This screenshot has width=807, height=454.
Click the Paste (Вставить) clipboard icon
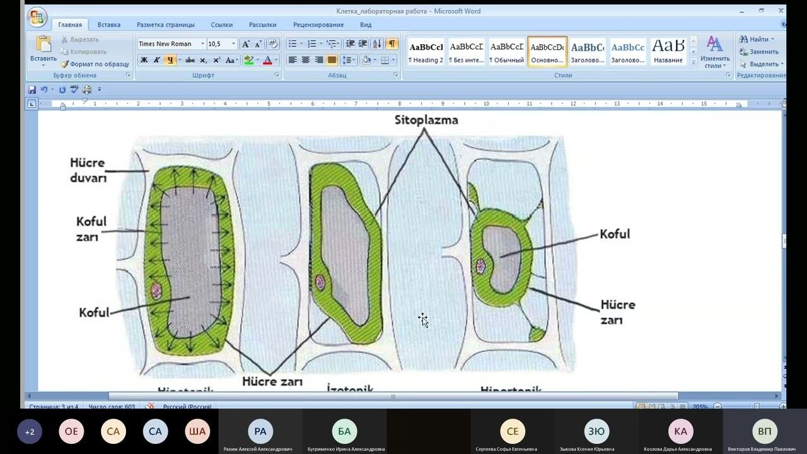[x=44, y=44]
